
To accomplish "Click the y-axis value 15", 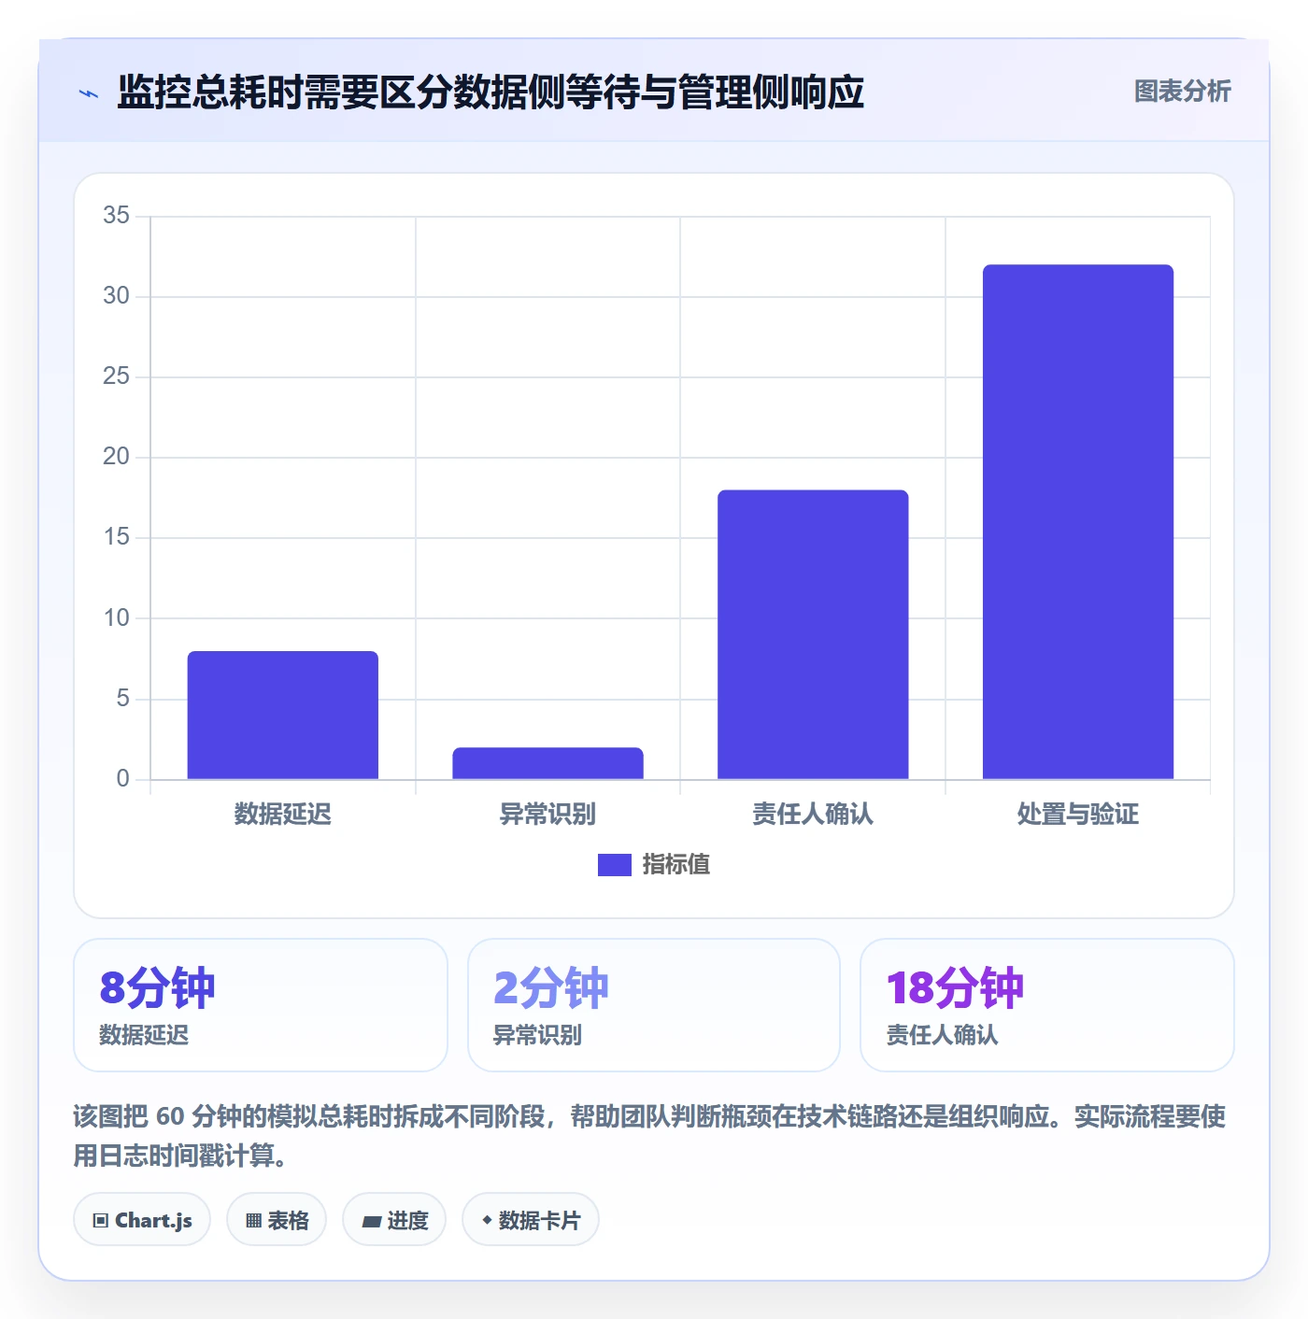I will pos(116,537).
